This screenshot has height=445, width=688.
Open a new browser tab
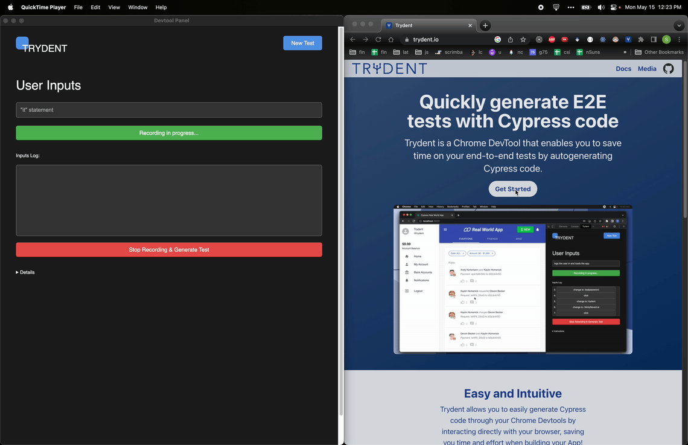point(485,25)
